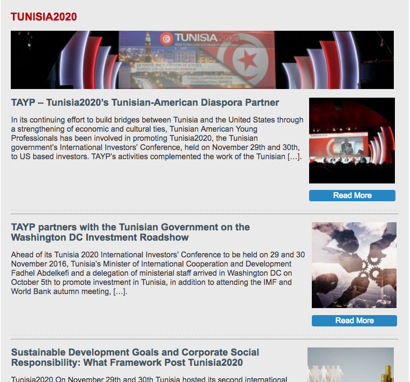Open Sustainable Development Goals and Corporate Social Responsibility article
The width and height of the screenshot is (410, 382).
pos(135,357)
